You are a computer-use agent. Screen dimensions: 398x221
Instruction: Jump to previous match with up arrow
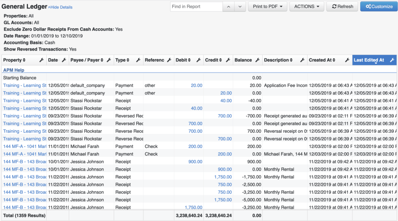click(x=229, y=7)
